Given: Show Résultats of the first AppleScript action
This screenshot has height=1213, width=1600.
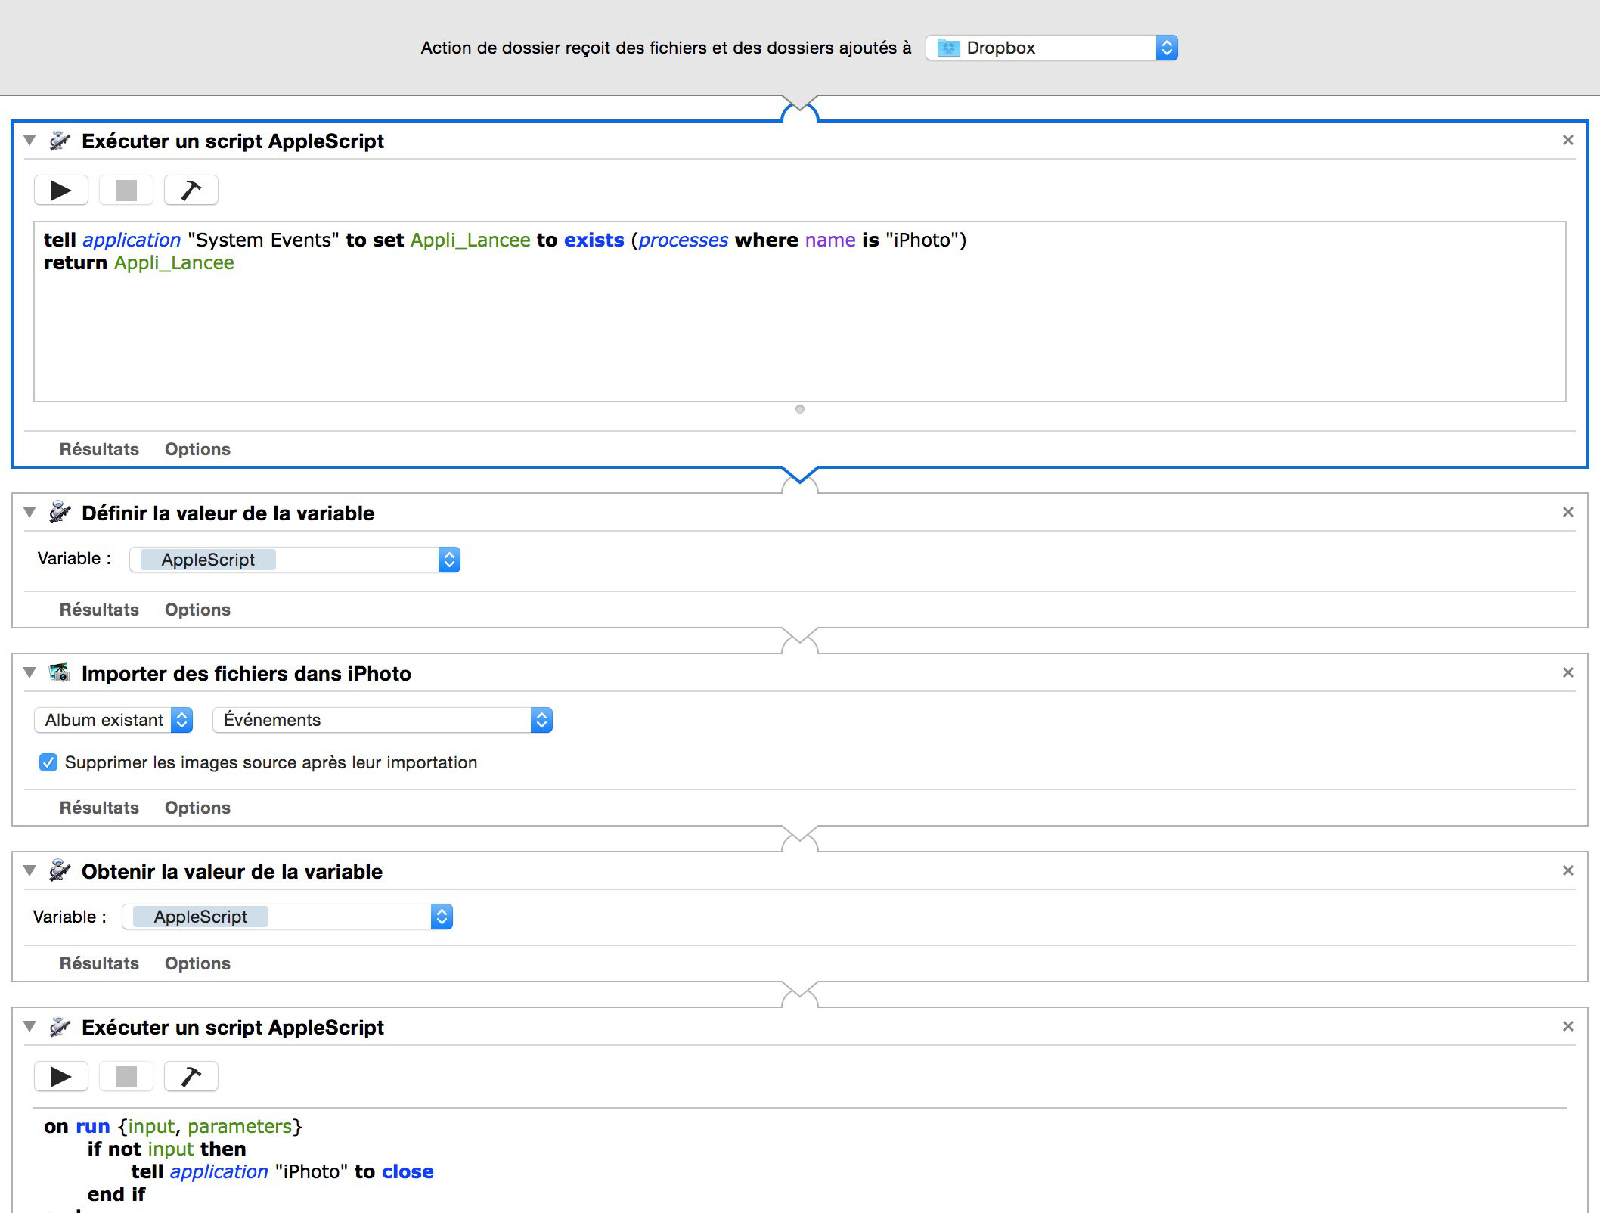Looking at the screenshot, I should 99,449.
